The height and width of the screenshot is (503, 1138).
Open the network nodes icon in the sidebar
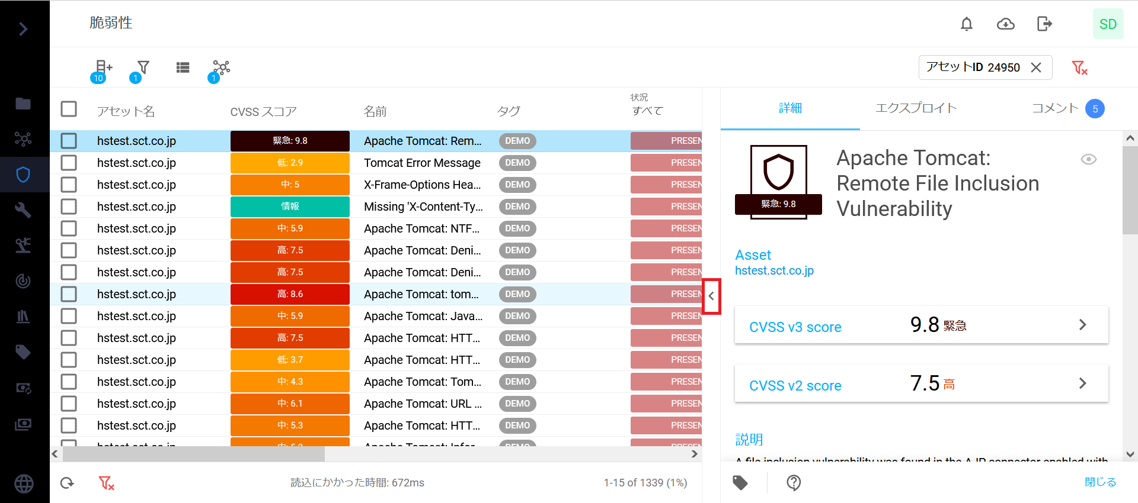(23, 139)
